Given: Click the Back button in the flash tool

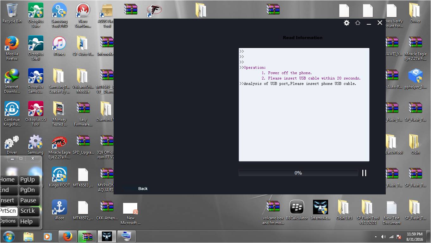Looking at the screenshot, I should point(143,189).
